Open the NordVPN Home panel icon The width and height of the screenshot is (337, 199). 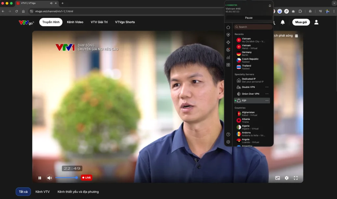point(228,27)
